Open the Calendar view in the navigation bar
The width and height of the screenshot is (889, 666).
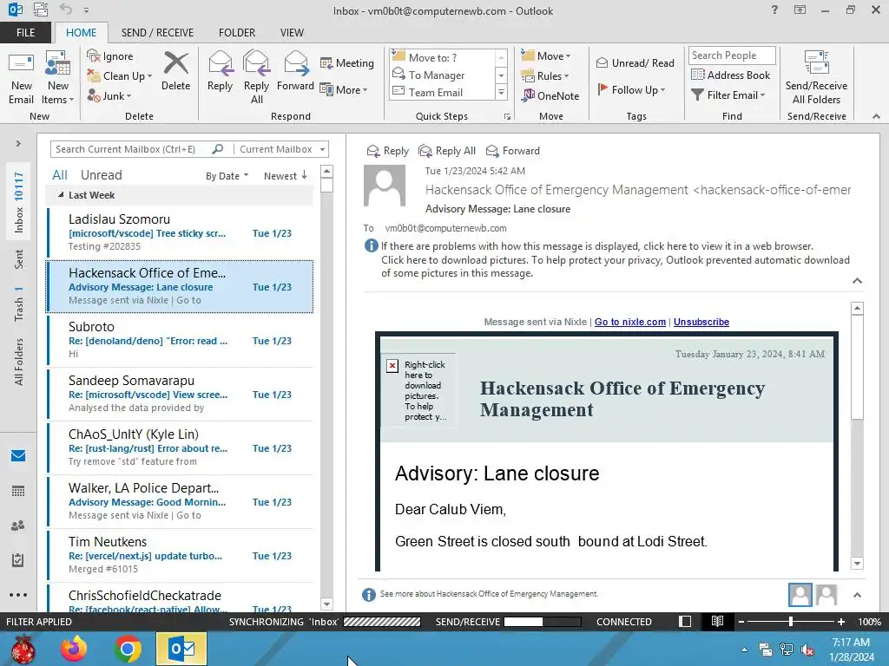coord(18,491)
